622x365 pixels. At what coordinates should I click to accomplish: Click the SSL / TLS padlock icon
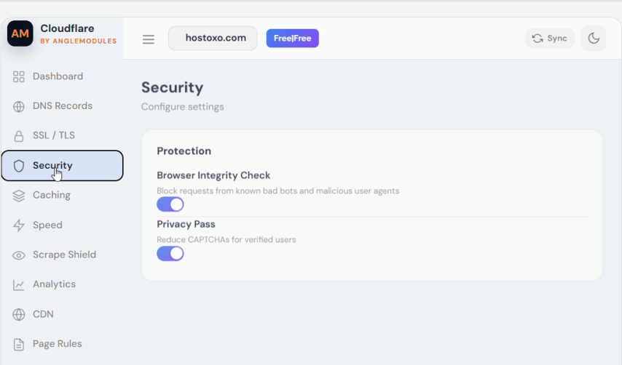tap(19, 136)
